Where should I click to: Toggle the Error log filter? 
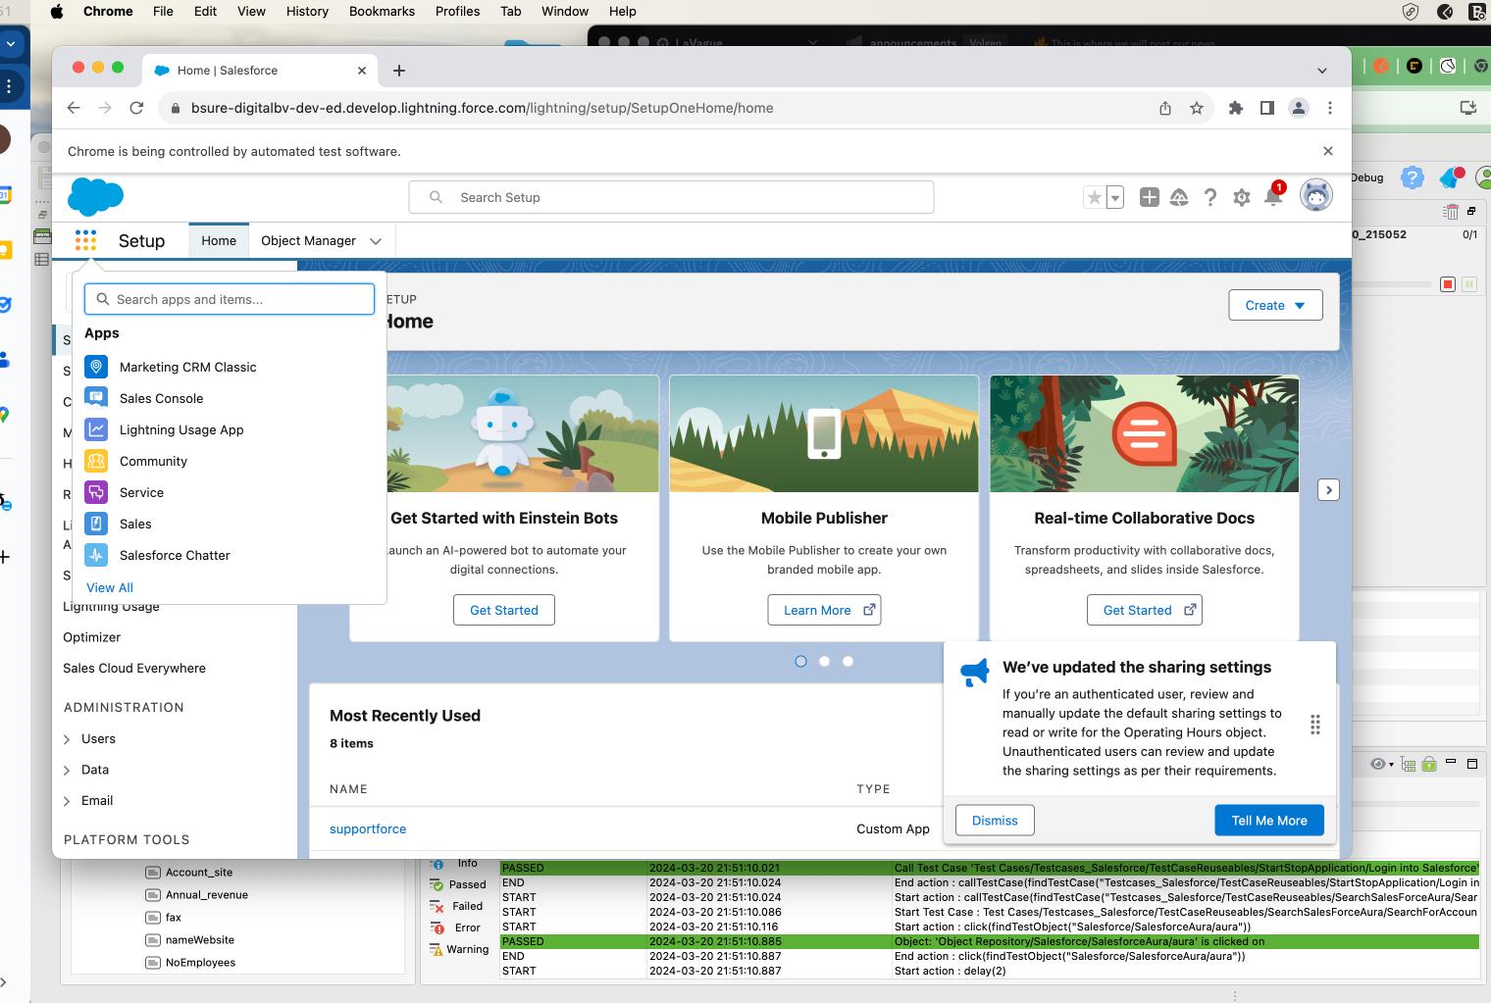pyautogui.click(x=455, y=928)
